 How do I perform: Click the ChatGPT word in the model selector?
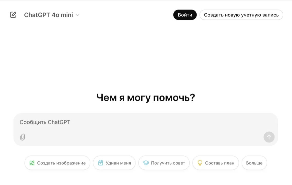(37, 15)
